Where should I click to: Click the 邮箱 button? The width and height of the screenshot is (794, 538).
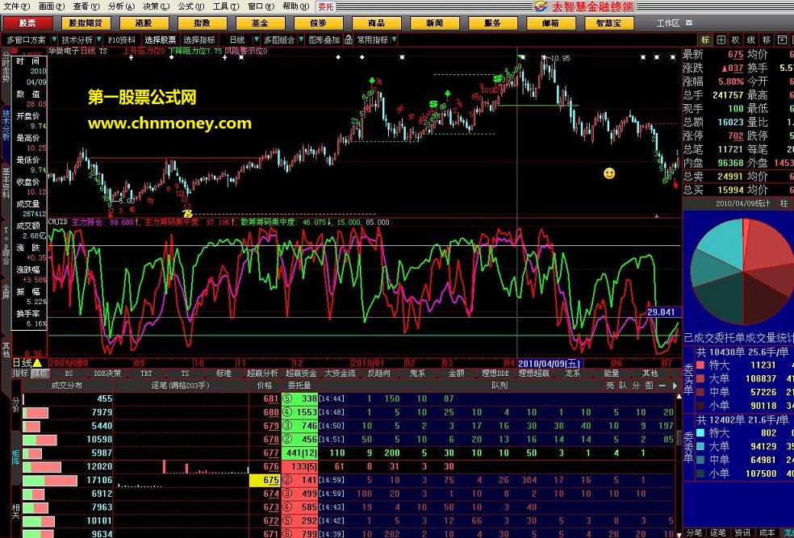click(x=551, y=23)
